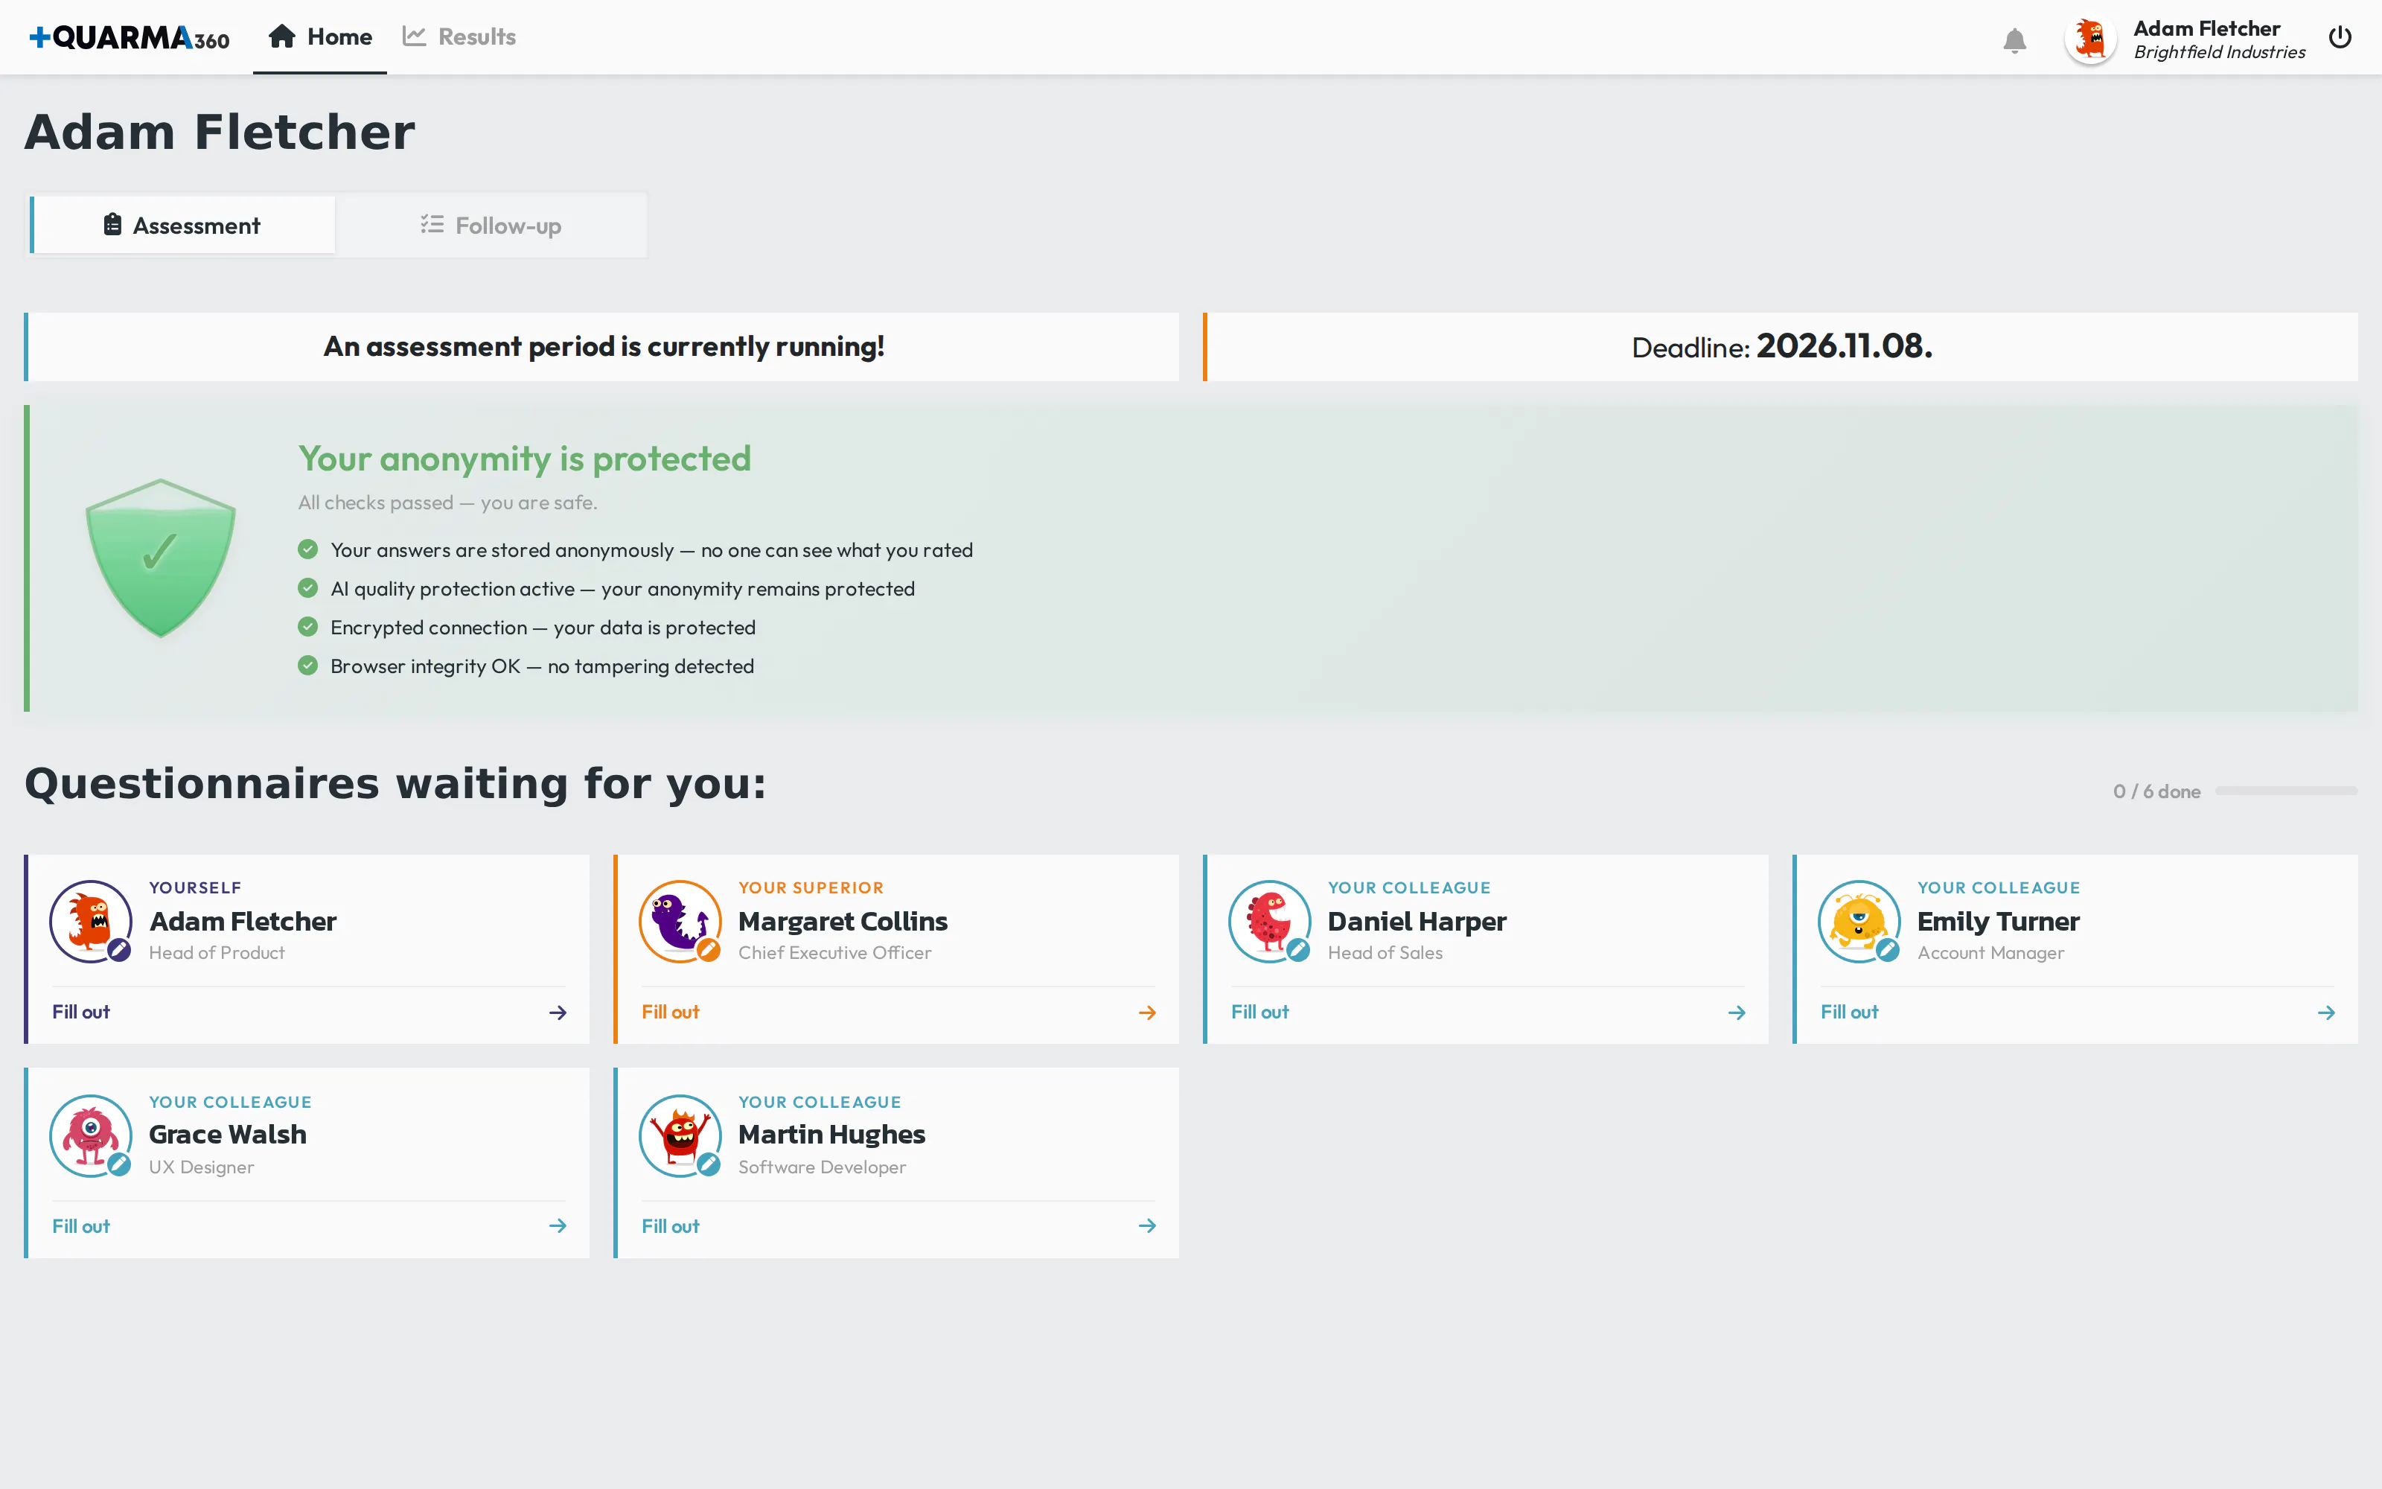This screenshot has height=1489, width=2382.
Task: Click Grace Walsh's monster avatar
Action: (x=91, y=1135)
